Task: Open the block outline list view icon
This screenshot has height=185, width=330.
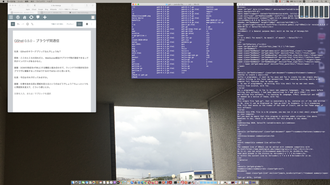Action: pyautogui.click(x=32, y=24)
